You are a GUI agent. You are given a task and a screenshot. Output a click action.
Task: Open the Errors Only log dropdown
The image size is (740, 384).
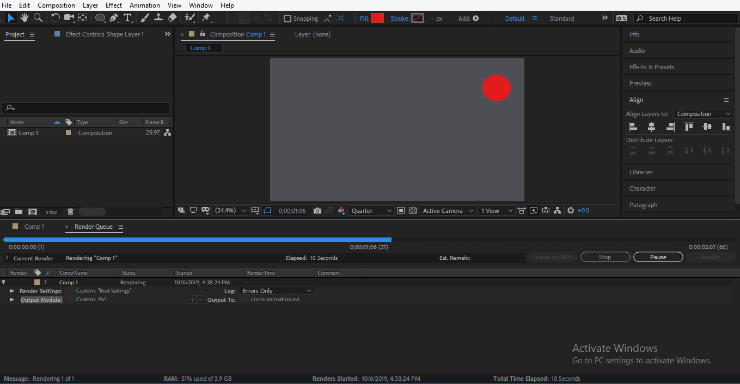pos(277,291)
